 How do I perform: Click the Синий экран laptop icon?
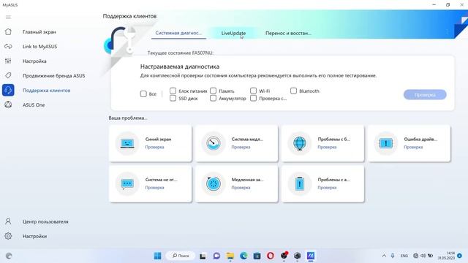click(x=127, y=143)
